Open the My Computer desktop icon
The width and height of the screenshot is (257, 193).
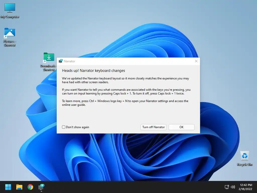click(10, 11)
